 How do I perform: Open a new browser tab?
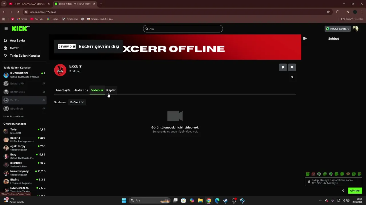click(x=101, y=4)
